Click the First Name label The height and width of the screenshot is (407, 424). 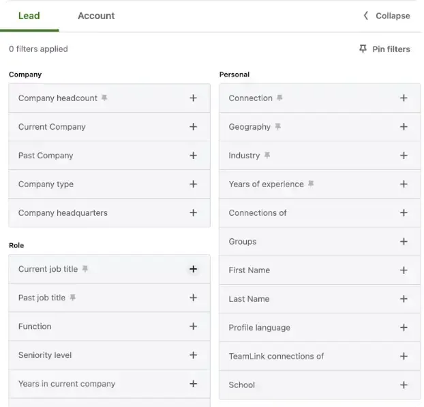[x=249, y=270]
